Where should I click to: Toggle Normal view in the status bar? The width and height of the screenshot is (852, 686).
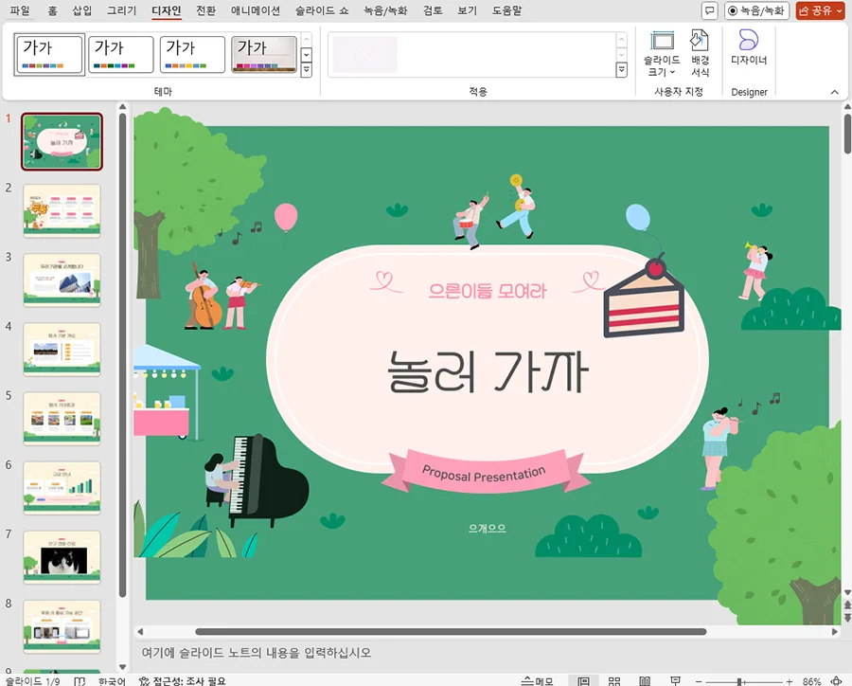point(585,679)
